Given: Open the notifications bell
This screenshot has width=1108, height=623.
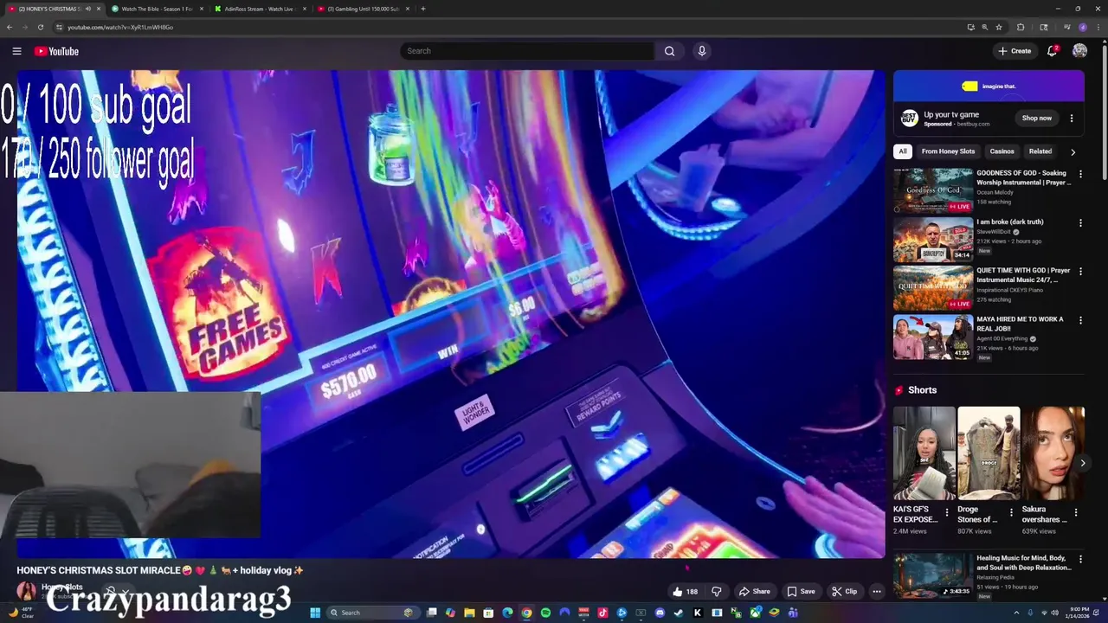Looking at the screenshot, I should [x=1052, y=51].
